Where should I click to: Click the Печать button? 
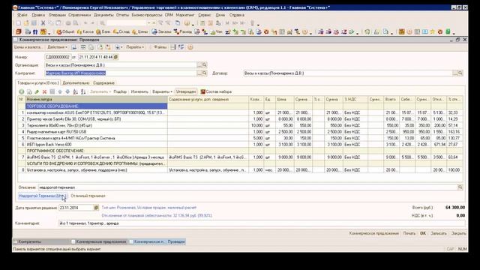pos(409,233)
